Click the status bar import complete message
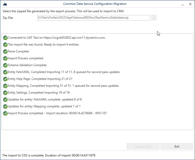The height and width of the screenshot is (160, 195). [49, 155]
